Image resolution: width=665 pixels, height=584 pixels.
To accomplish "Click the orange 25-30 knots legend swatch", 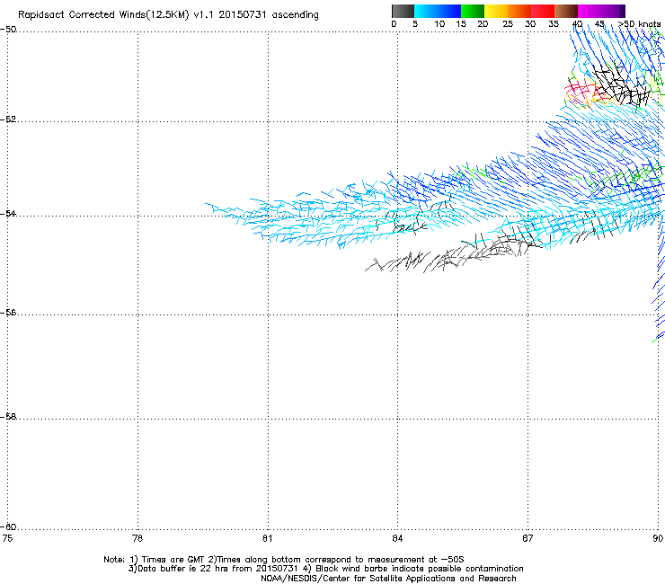I will (x=519, y=11).
